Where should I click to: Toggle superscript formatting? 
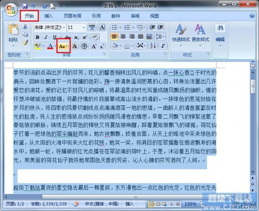click(x=85, y=38)
